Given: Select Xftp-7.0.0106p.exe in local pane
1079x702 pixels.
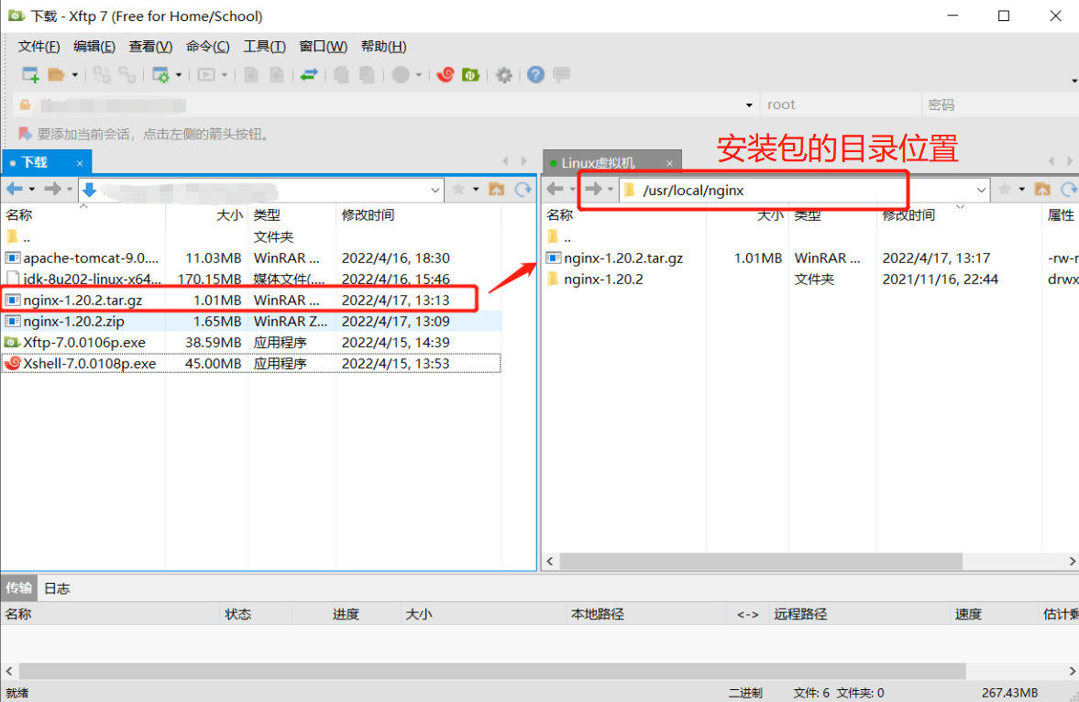Looking at the screenshot, I should (252, 342).
